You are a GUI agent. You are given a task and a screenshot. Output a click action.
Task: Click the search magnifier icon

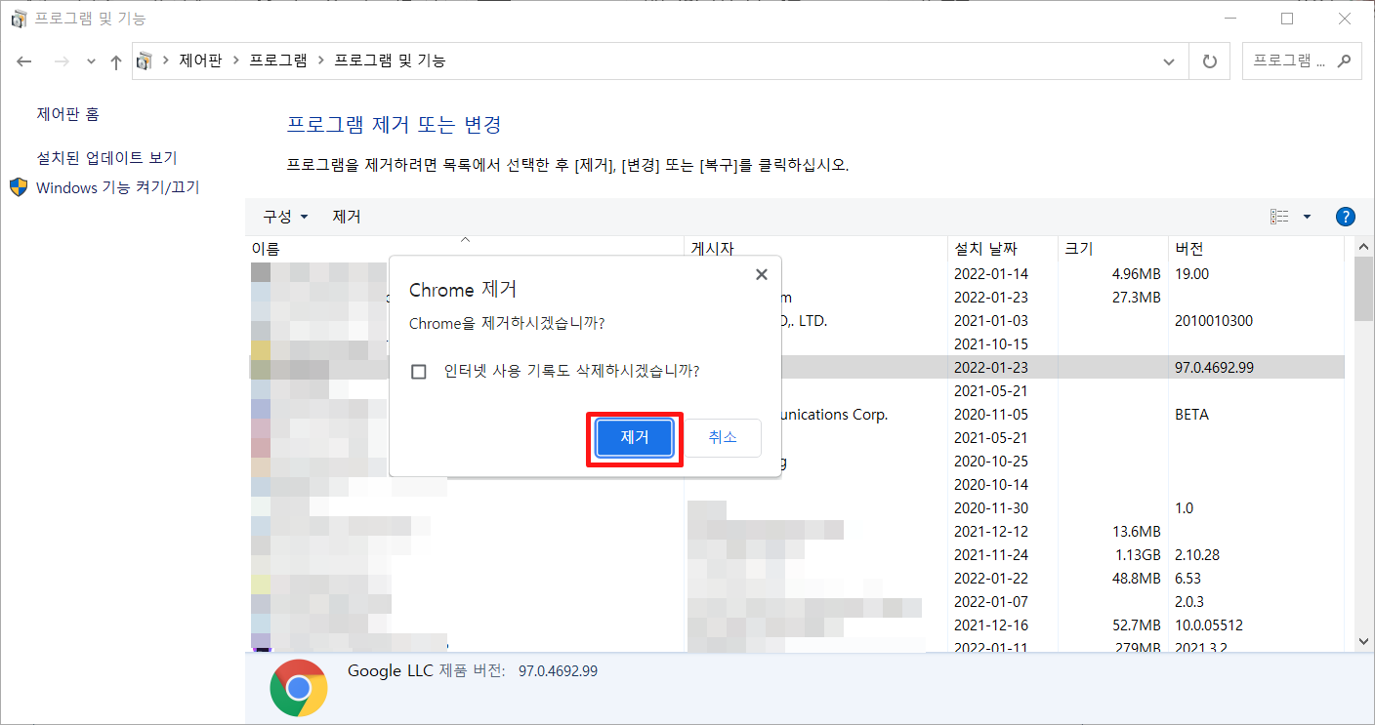[x=1344, y=60]
